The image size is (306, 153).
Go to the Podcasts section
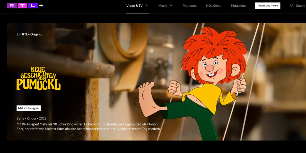pyautogui.click(x=189, y=6)
